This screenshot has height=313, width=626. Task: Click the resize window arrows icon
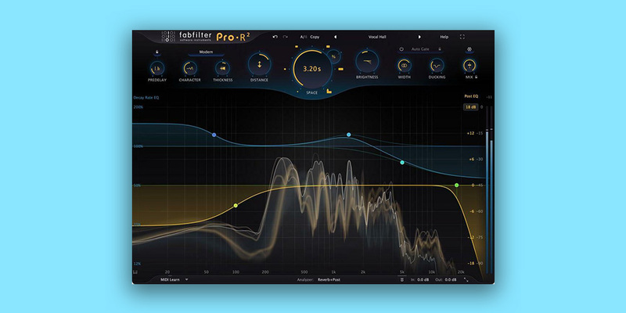coord(466,280)
